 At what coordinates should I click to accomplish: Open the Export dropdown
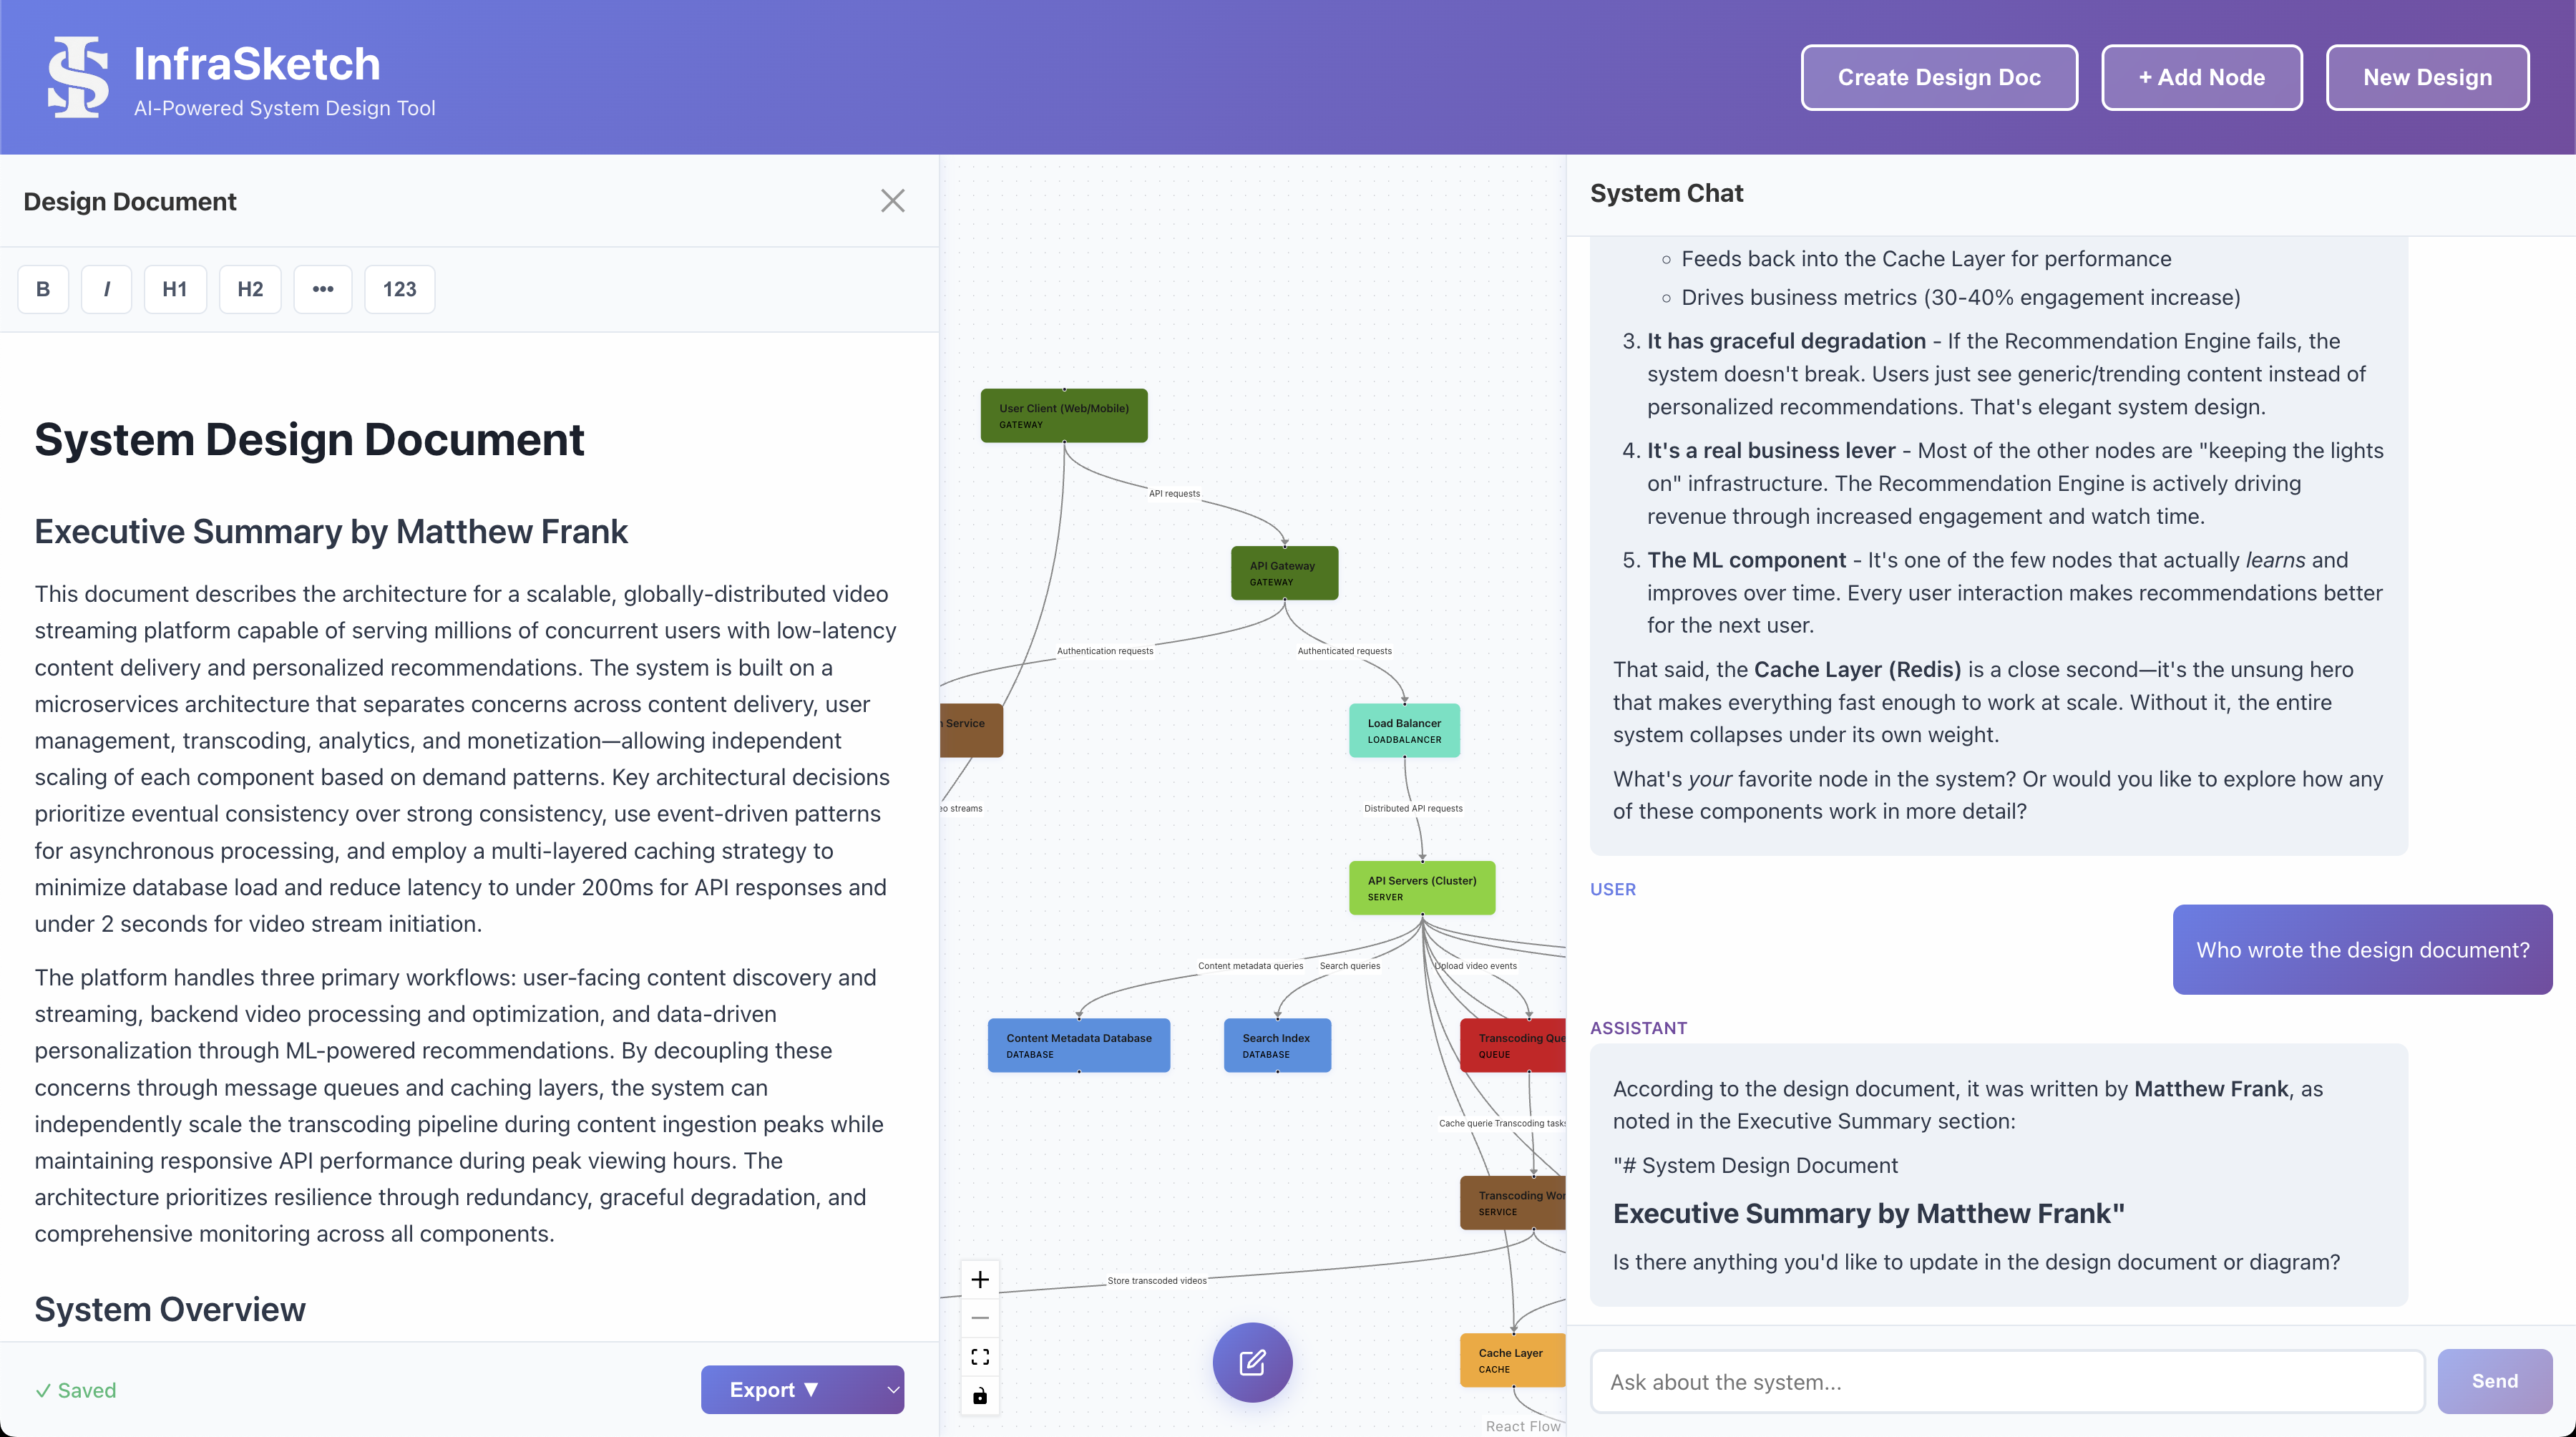coord(803,1389)
